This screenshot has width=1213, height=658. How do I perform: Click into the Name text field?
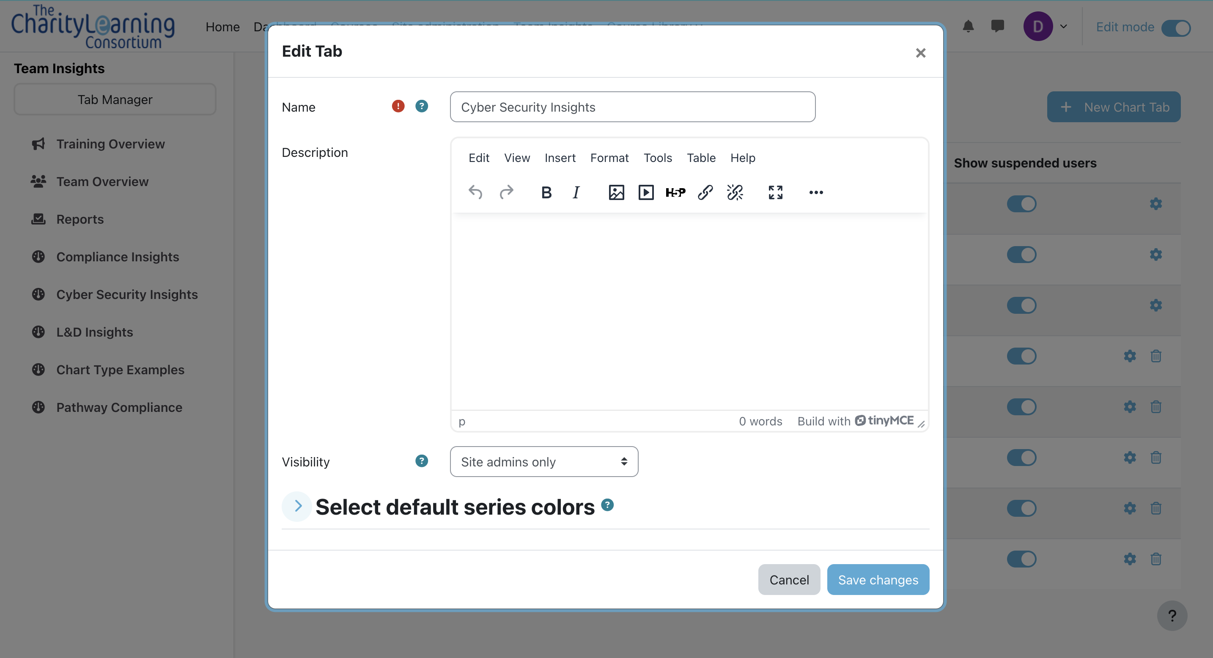(632, 107)
